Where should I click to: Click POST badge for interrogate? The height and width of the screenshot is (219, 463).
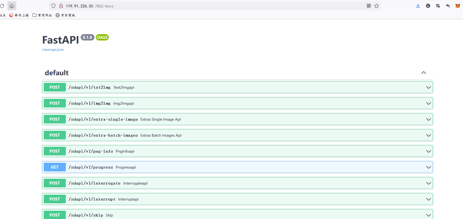55,183
